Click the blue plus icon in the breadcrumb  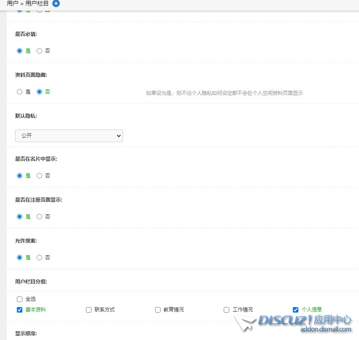pyautogui.click(x=56, y=4)
